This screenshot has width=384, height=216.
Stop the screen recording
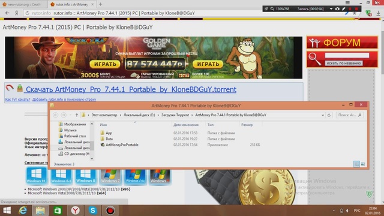[356, 9]
